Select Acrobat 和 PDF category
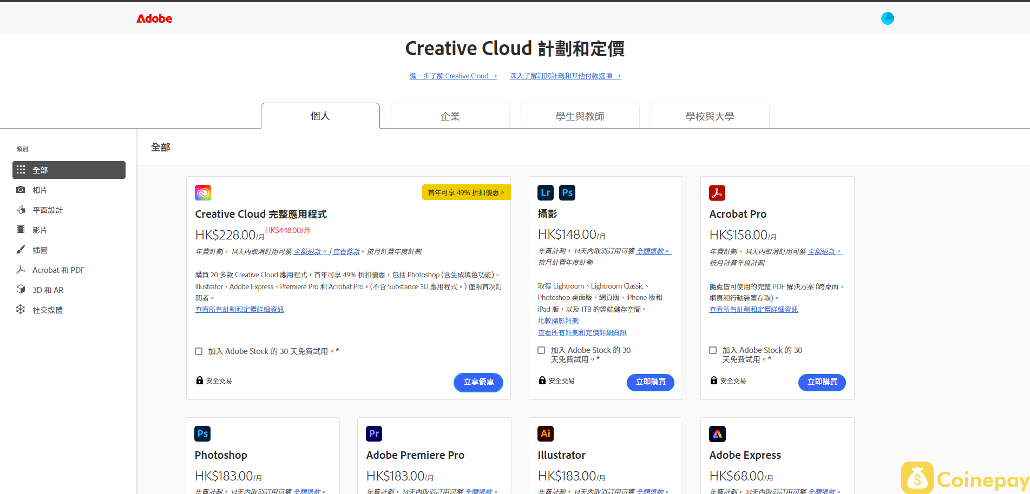Image resolution: width=1030 pixels, height=494 pixels. pos(69,270)
